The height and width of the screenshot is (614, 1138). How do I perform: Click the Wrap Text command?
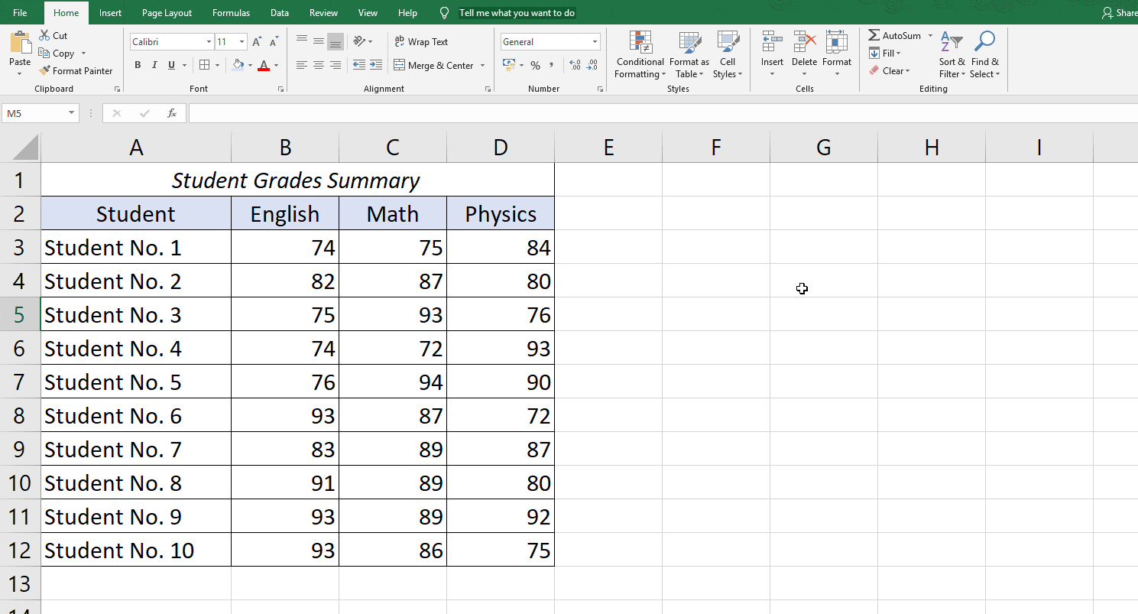point(420,41)
